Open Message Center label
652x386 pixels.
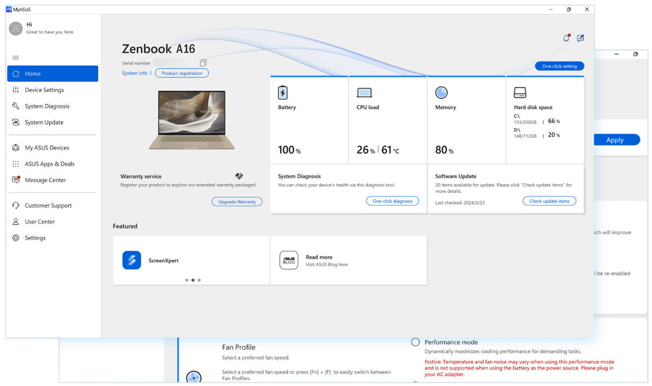point(45,180)
